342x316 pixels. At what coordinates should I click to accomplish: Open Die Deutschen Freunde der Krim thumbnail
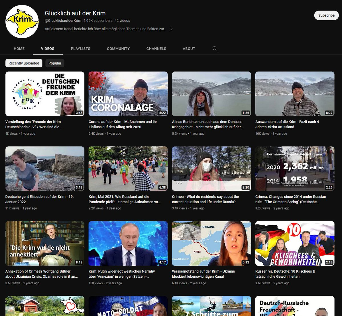(45, 94)
